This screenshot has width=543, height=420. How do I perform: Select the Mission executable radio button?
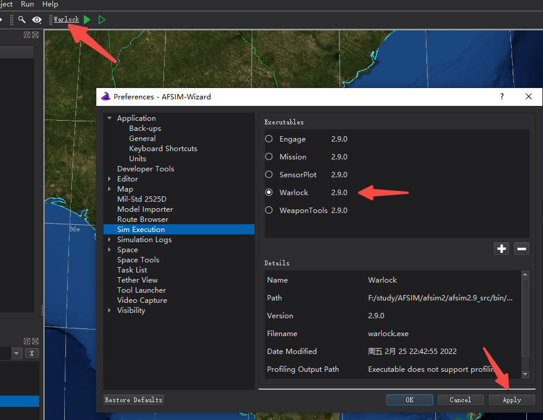pos(269,156)
